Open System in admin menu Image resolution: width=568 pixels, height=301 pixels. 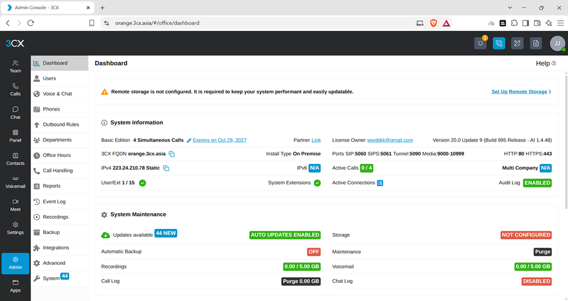pos(60,278)
